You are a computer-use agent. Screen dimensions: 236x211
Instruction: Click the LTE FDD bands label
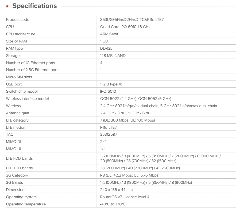tap(19, 158)
